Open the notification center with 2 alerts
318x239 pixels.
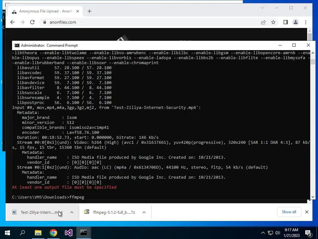(x=308, y=233)
